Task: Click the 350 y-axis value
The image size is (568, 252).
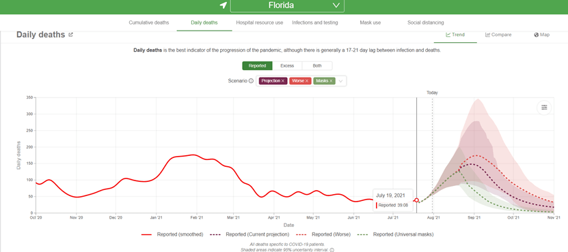Action: click(29, 97)
